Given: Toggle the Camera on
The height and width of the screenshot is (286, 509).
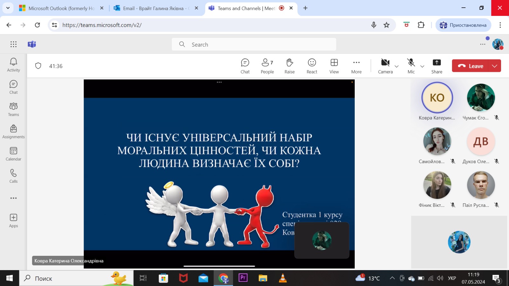Looking at the screenshot, I should click(385, 66).
